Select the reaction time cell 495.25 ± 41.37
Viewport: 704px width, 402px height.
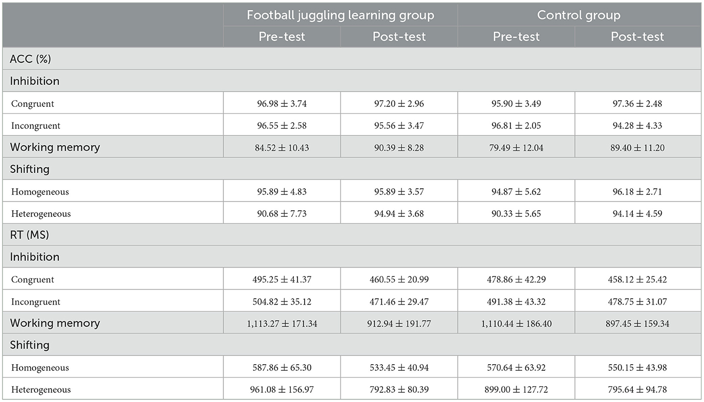(282, 279)
